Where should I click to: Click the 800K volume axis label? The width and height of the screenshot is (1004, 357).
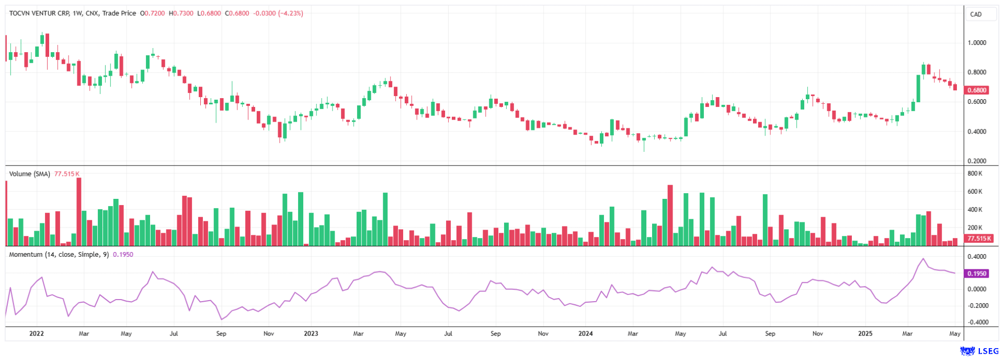point(975,174)
